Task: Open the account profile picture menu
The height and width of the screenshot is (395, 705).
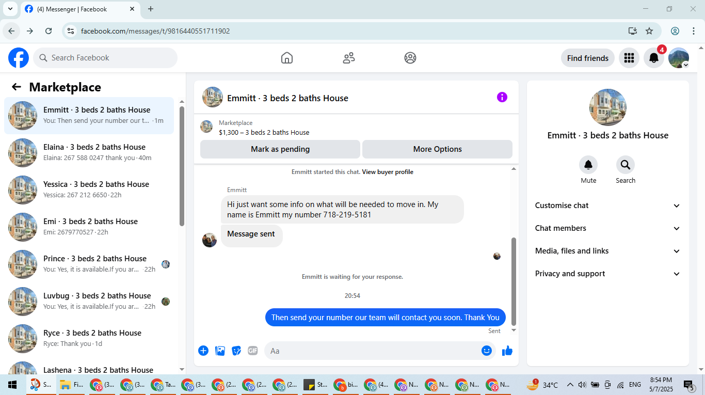Action: (679, 58)
